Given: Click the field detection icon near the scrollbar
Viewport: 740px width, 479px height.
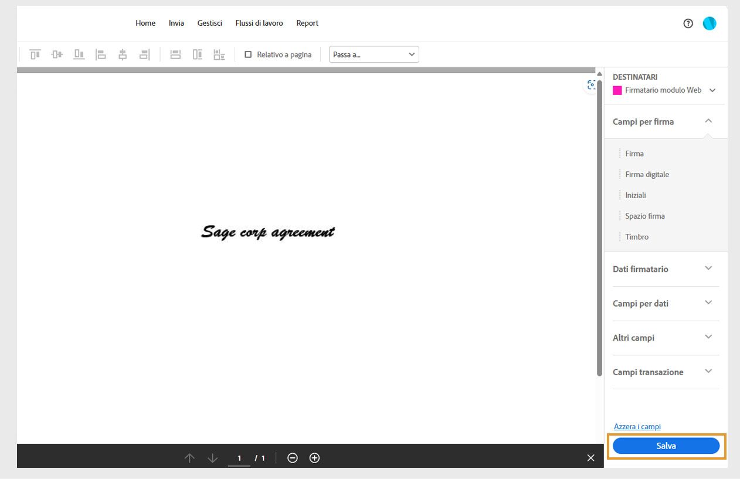Looking at the screenshot, I should [592, 85].
